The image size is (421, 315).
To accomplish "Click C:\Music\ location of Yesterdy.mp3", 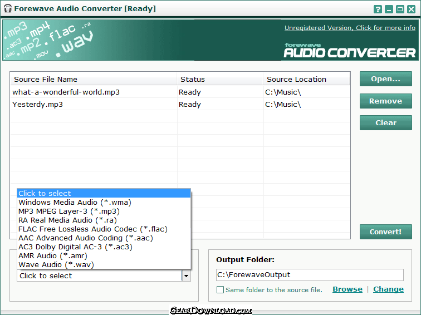I will coord(283,105).
